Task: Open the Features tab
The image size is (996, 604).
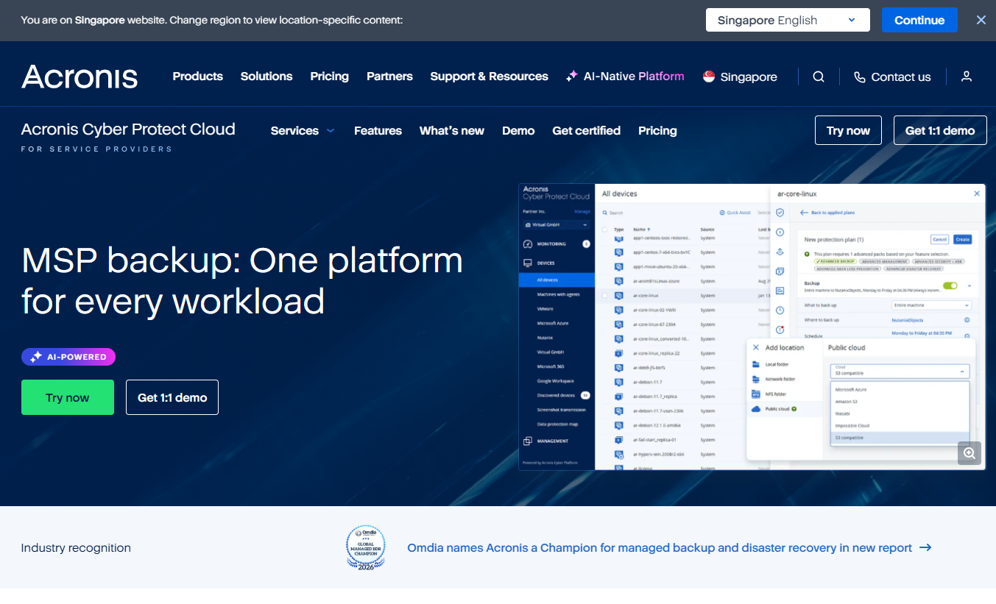Action: click(x=378, y=131)
